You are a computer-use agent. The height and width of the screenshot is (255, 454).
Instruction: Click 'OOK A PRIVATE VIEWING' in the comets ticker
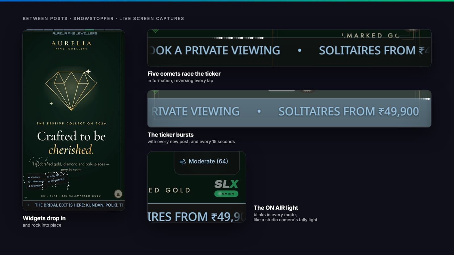(215, 50)
